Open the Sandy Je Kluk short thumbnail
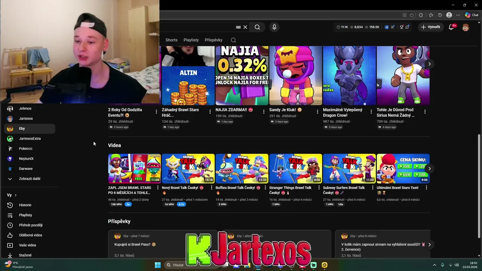The image size is (482, 271). (296, 76)
